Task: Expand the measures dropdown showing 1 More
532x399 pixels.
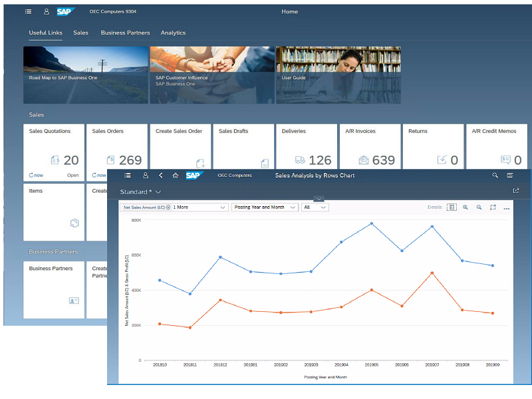Action: tap(223, 207)
